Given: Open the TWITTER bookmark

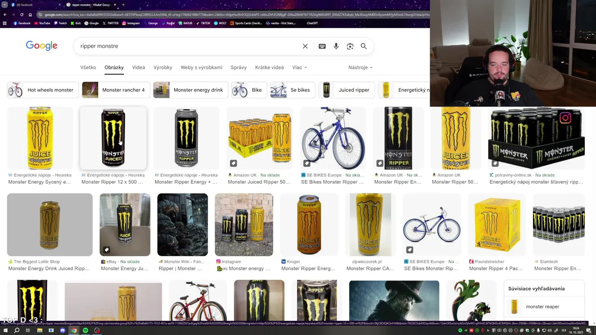Looking at the screenshot, I should pos(110,23).
